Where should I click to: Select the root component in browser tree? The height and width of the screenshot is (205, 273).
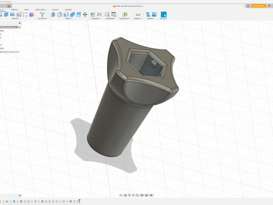9,27
